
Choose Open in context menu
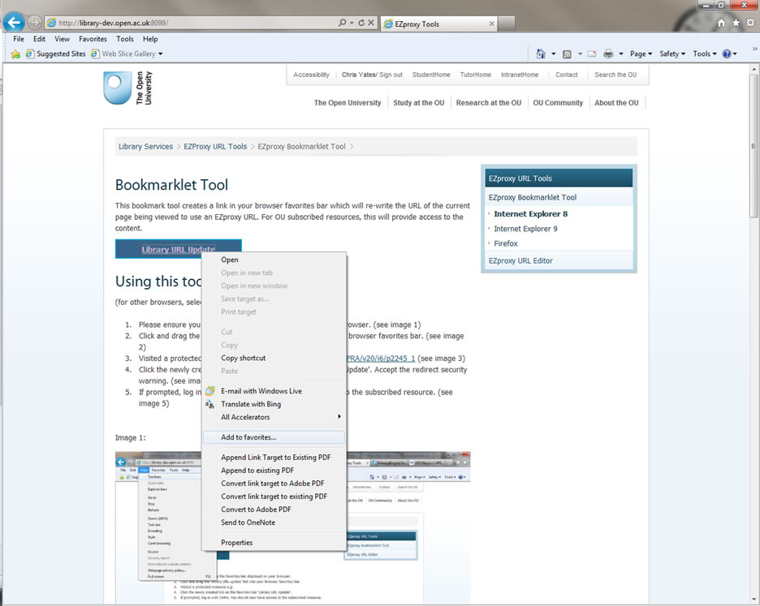tap(274, 260)
